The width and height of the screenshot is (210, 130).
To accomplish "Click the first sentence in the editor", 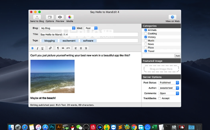I will [80, 55].
